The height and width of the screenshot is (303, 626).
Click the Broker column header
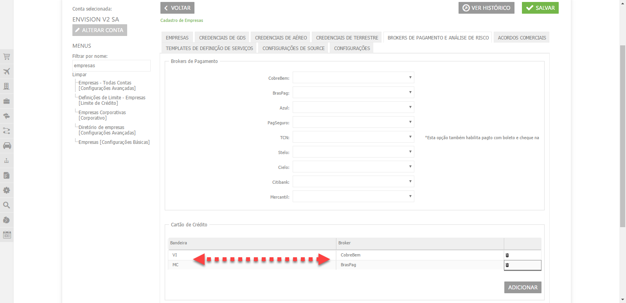click(x=420, y=243)
